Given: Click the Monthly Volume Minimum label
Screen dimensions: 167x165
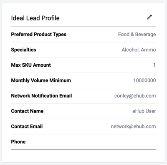Looking at the screenshot, I should (x=41, y=80).
